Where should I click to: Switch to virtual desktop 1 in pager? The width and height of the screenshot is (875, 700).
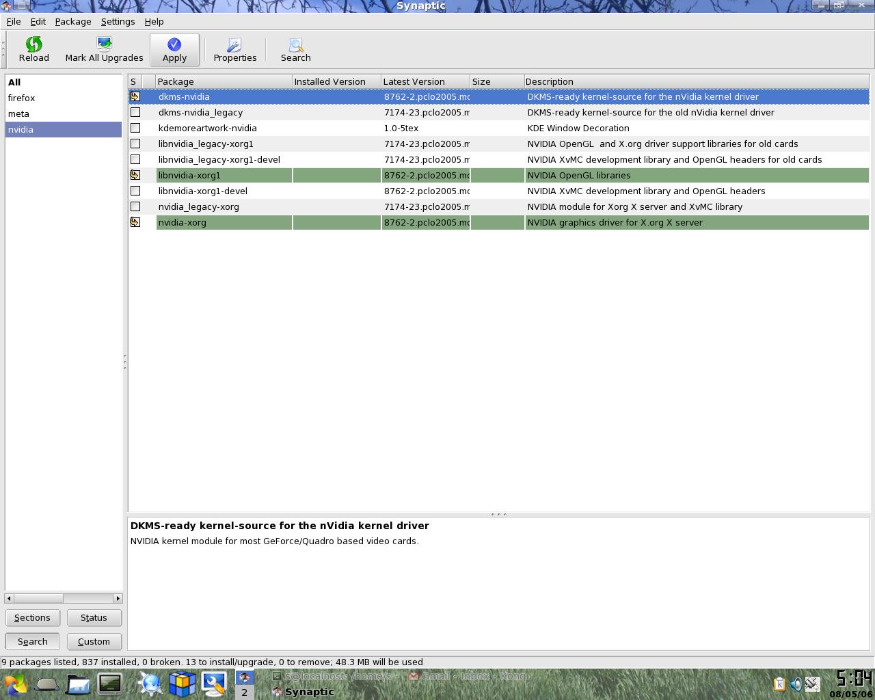245,677
